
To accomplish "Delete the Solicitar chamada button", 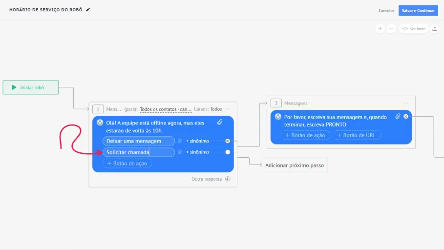I will (x=180, y=152).
